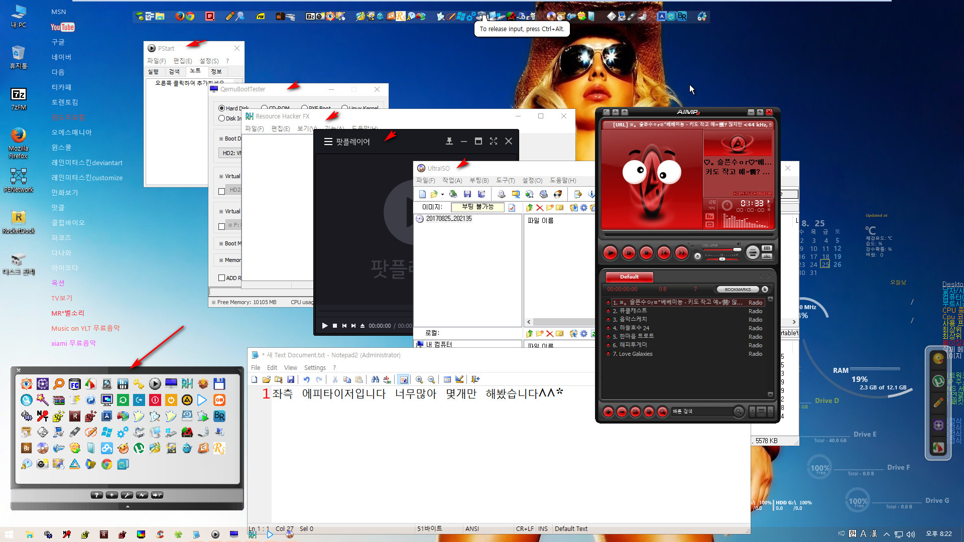Image resolution: width=964 pixels, height=542 pixels.
Task: Click UltraISO new image icon
Action: pyautogui.click(x=422, y=194)
